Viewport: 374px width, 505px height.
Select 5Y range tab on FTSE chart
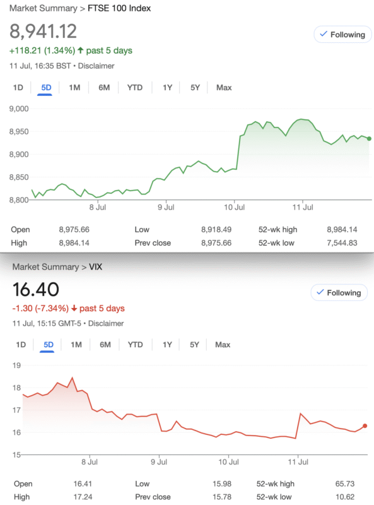pos(195,88)
